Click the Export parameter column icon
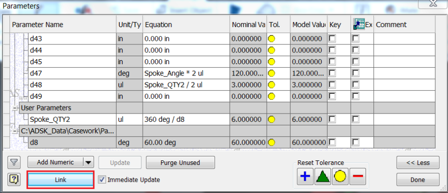The height and width of the screenshot is (193, 448). click(x=359, y=25)
